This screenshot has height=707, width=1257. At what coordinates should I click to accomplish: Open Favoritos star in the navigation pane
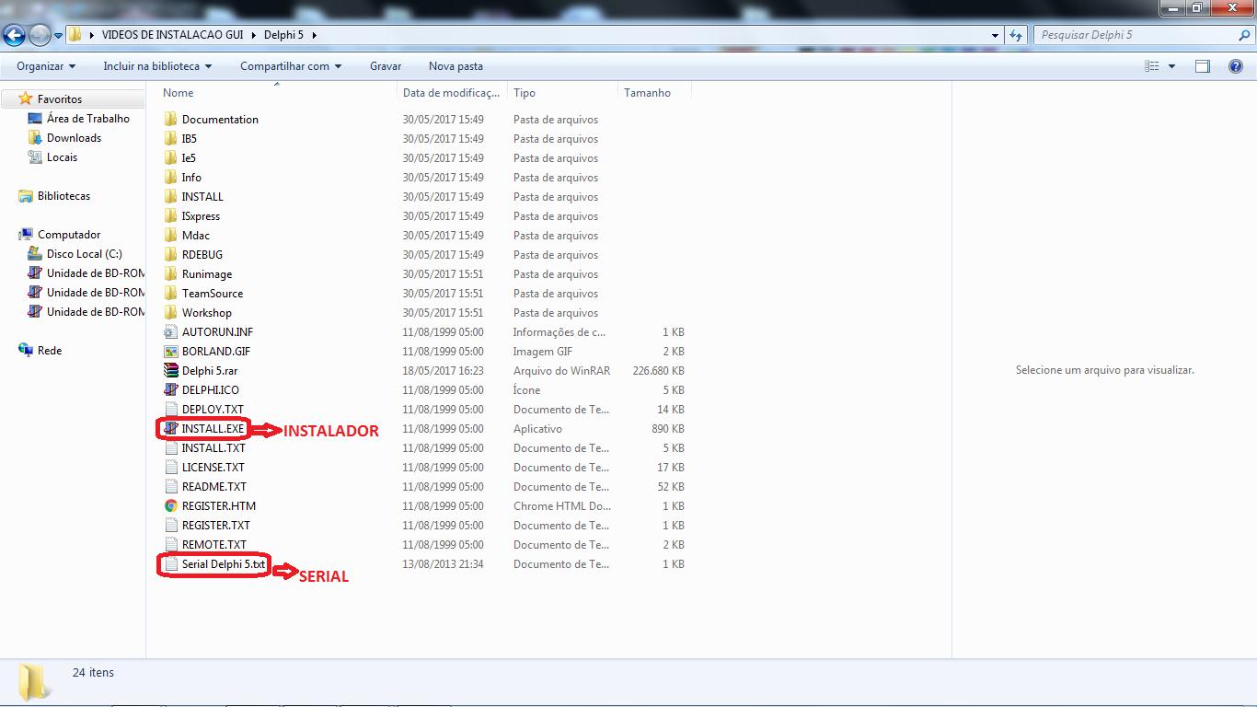[26, 99]
